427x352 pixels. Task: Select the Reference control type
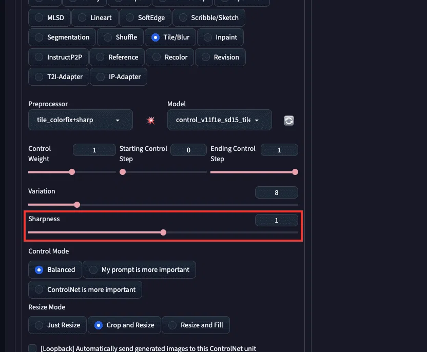[117, 57]
